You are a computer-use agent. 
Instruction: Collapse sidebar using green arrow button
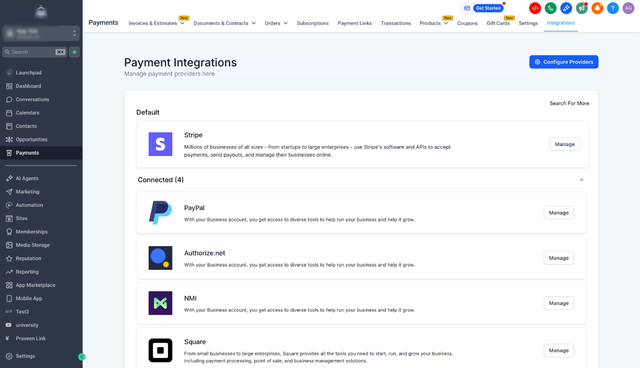coord(82,357)
